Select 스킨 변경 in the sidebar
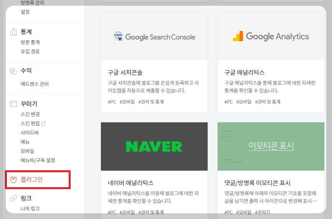 30,114
